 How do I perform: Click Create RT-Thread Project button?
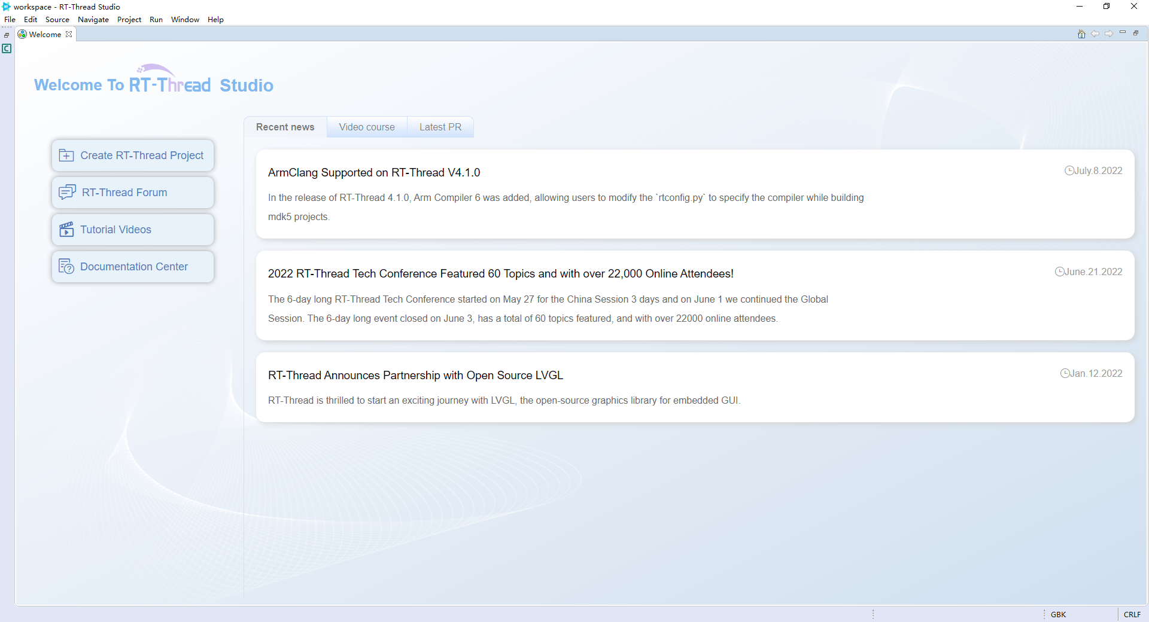tap(133, 155)
